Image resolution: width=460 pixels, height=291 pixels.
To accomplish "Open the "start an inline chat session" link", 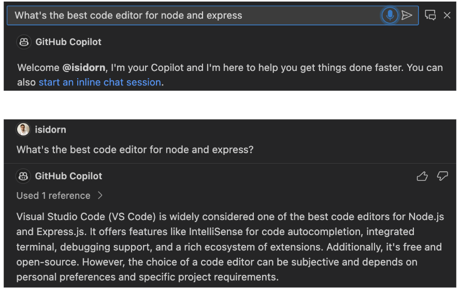I will click(99, 82).
